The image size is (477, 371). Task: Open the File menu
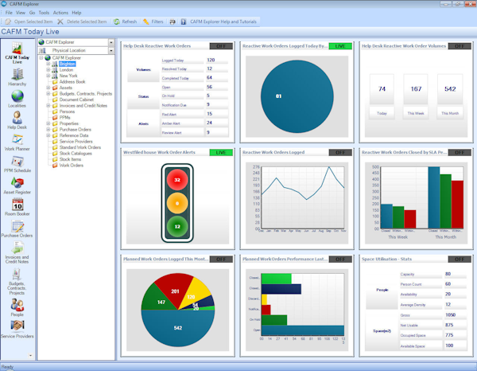click(x=9, y=13)
